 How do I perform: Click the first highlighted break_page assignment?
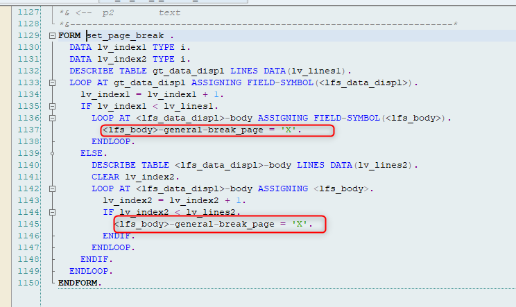(202, 130)
